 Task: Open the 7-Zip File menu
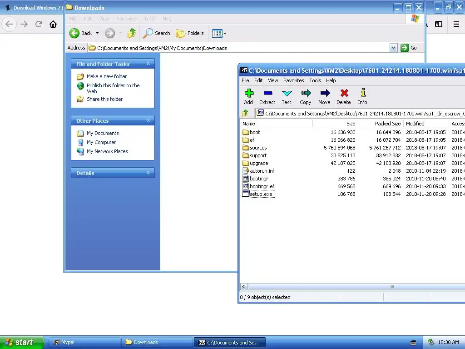[245, 80]
